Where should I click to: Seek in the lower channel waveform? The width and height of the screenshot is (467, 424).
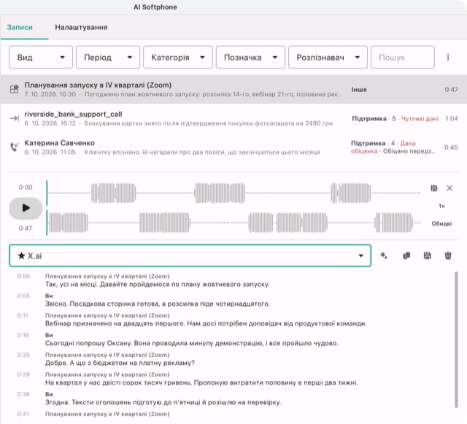click(234, 223)
